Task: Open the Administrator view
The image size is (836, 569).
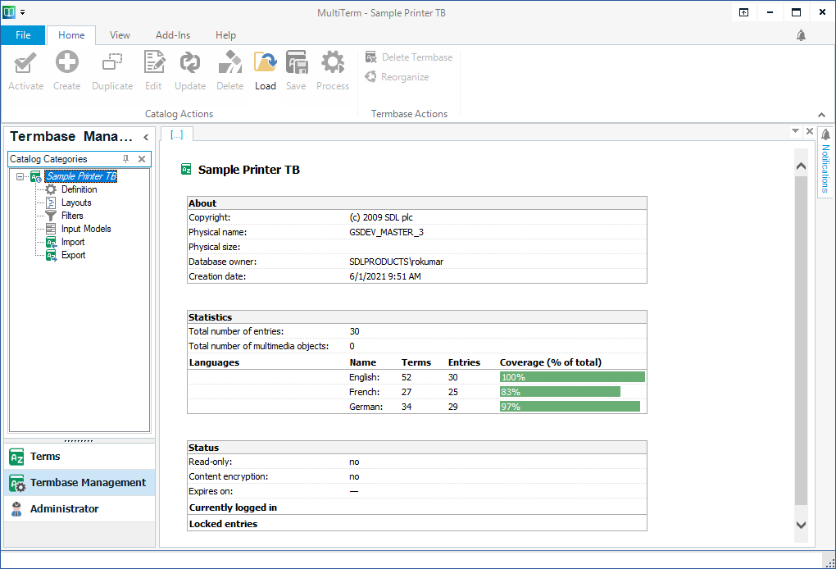Action: tap(80, 509)
